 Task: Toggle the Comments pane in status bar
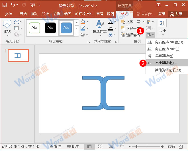[x=73, y=146]
